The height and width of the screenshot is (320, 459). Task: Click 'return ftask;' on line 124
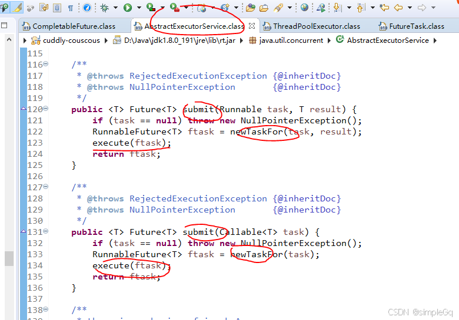pos(127,154)
